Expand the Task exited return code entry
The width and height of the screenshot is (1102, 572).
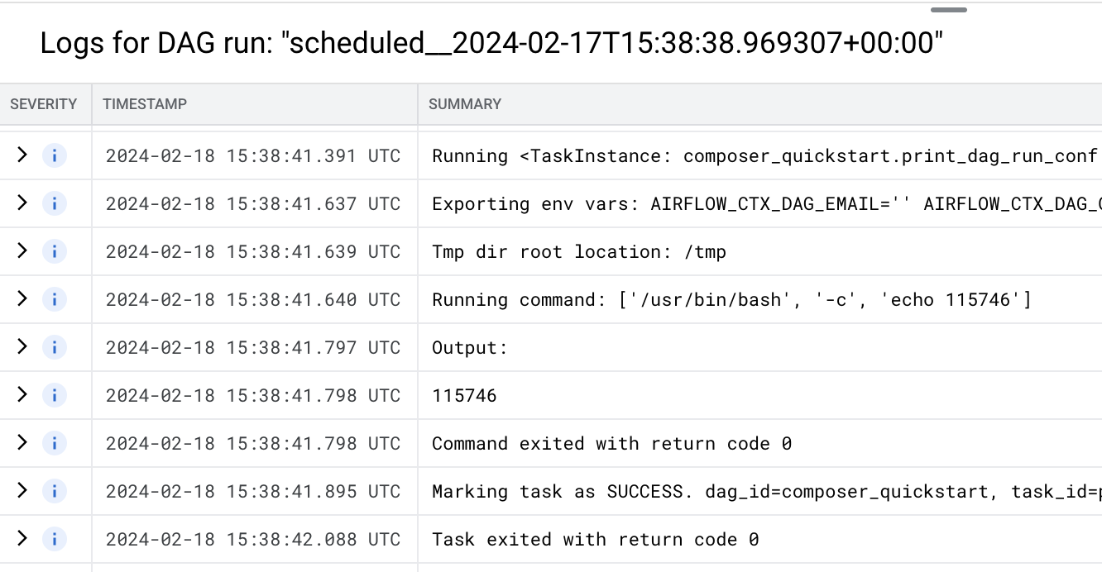pyautogui.click(x=22, y=538)
